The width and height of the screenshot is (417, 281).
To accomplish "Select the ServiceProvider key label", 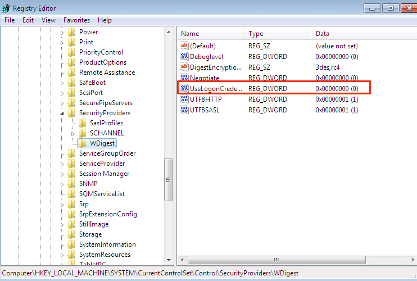I will point(102,164).
